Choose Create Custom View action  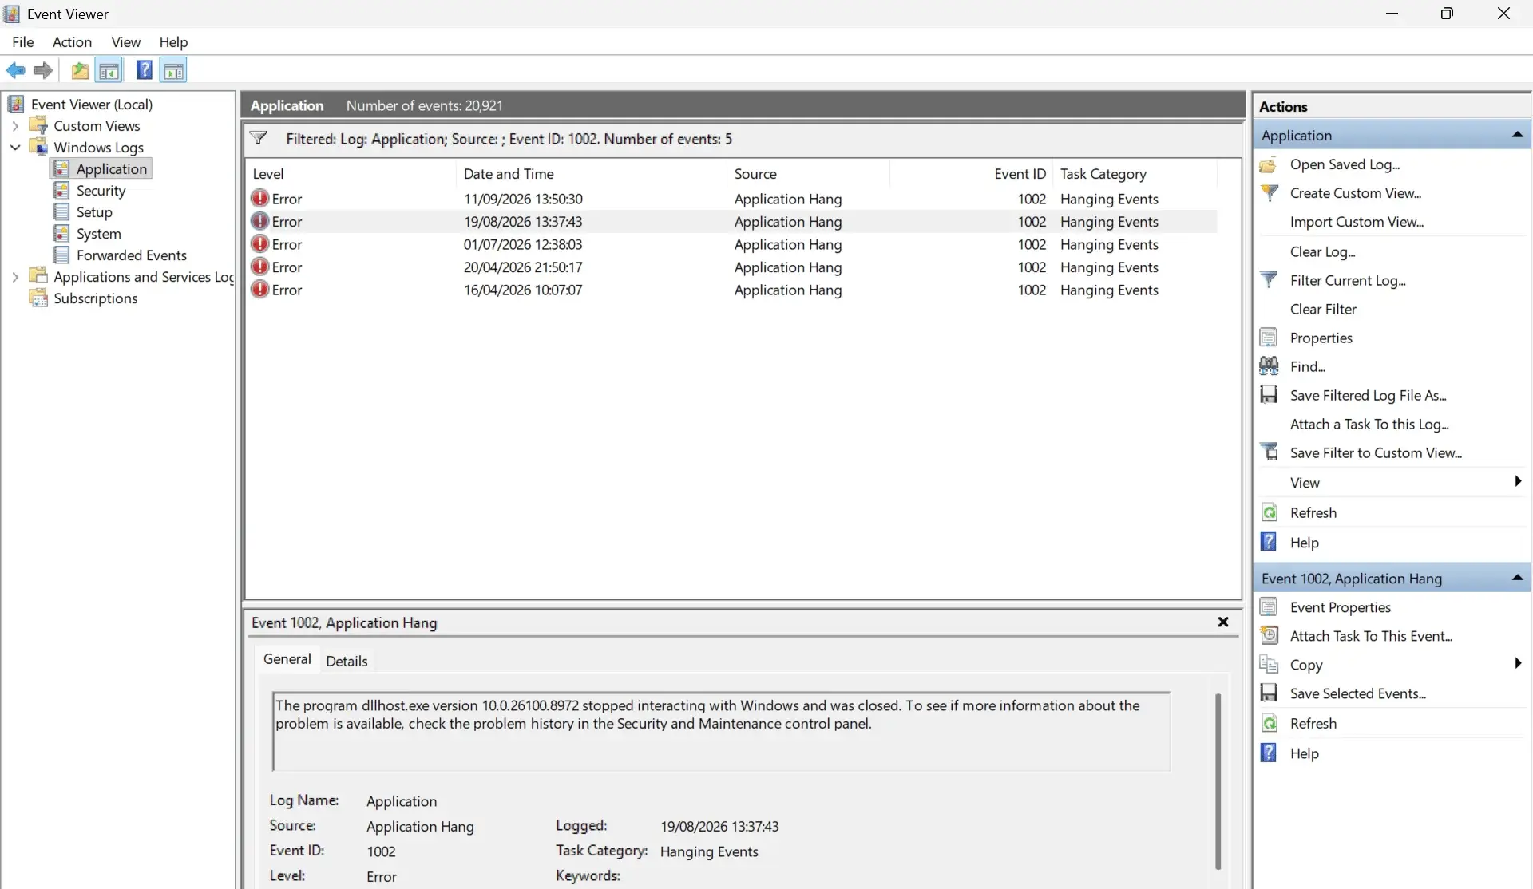(1355, 193)
